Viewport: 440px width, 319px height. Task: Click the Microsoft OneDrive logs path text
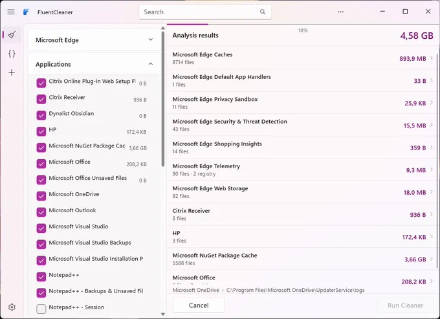(x=269, y=290)
